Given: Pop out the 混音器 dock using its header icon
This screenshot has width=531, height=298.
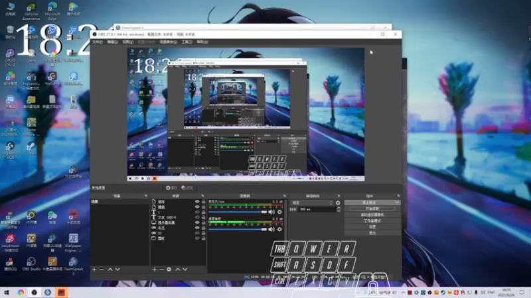Looking at the screenshot, I should pyautogui.click(x=284, y=196).
